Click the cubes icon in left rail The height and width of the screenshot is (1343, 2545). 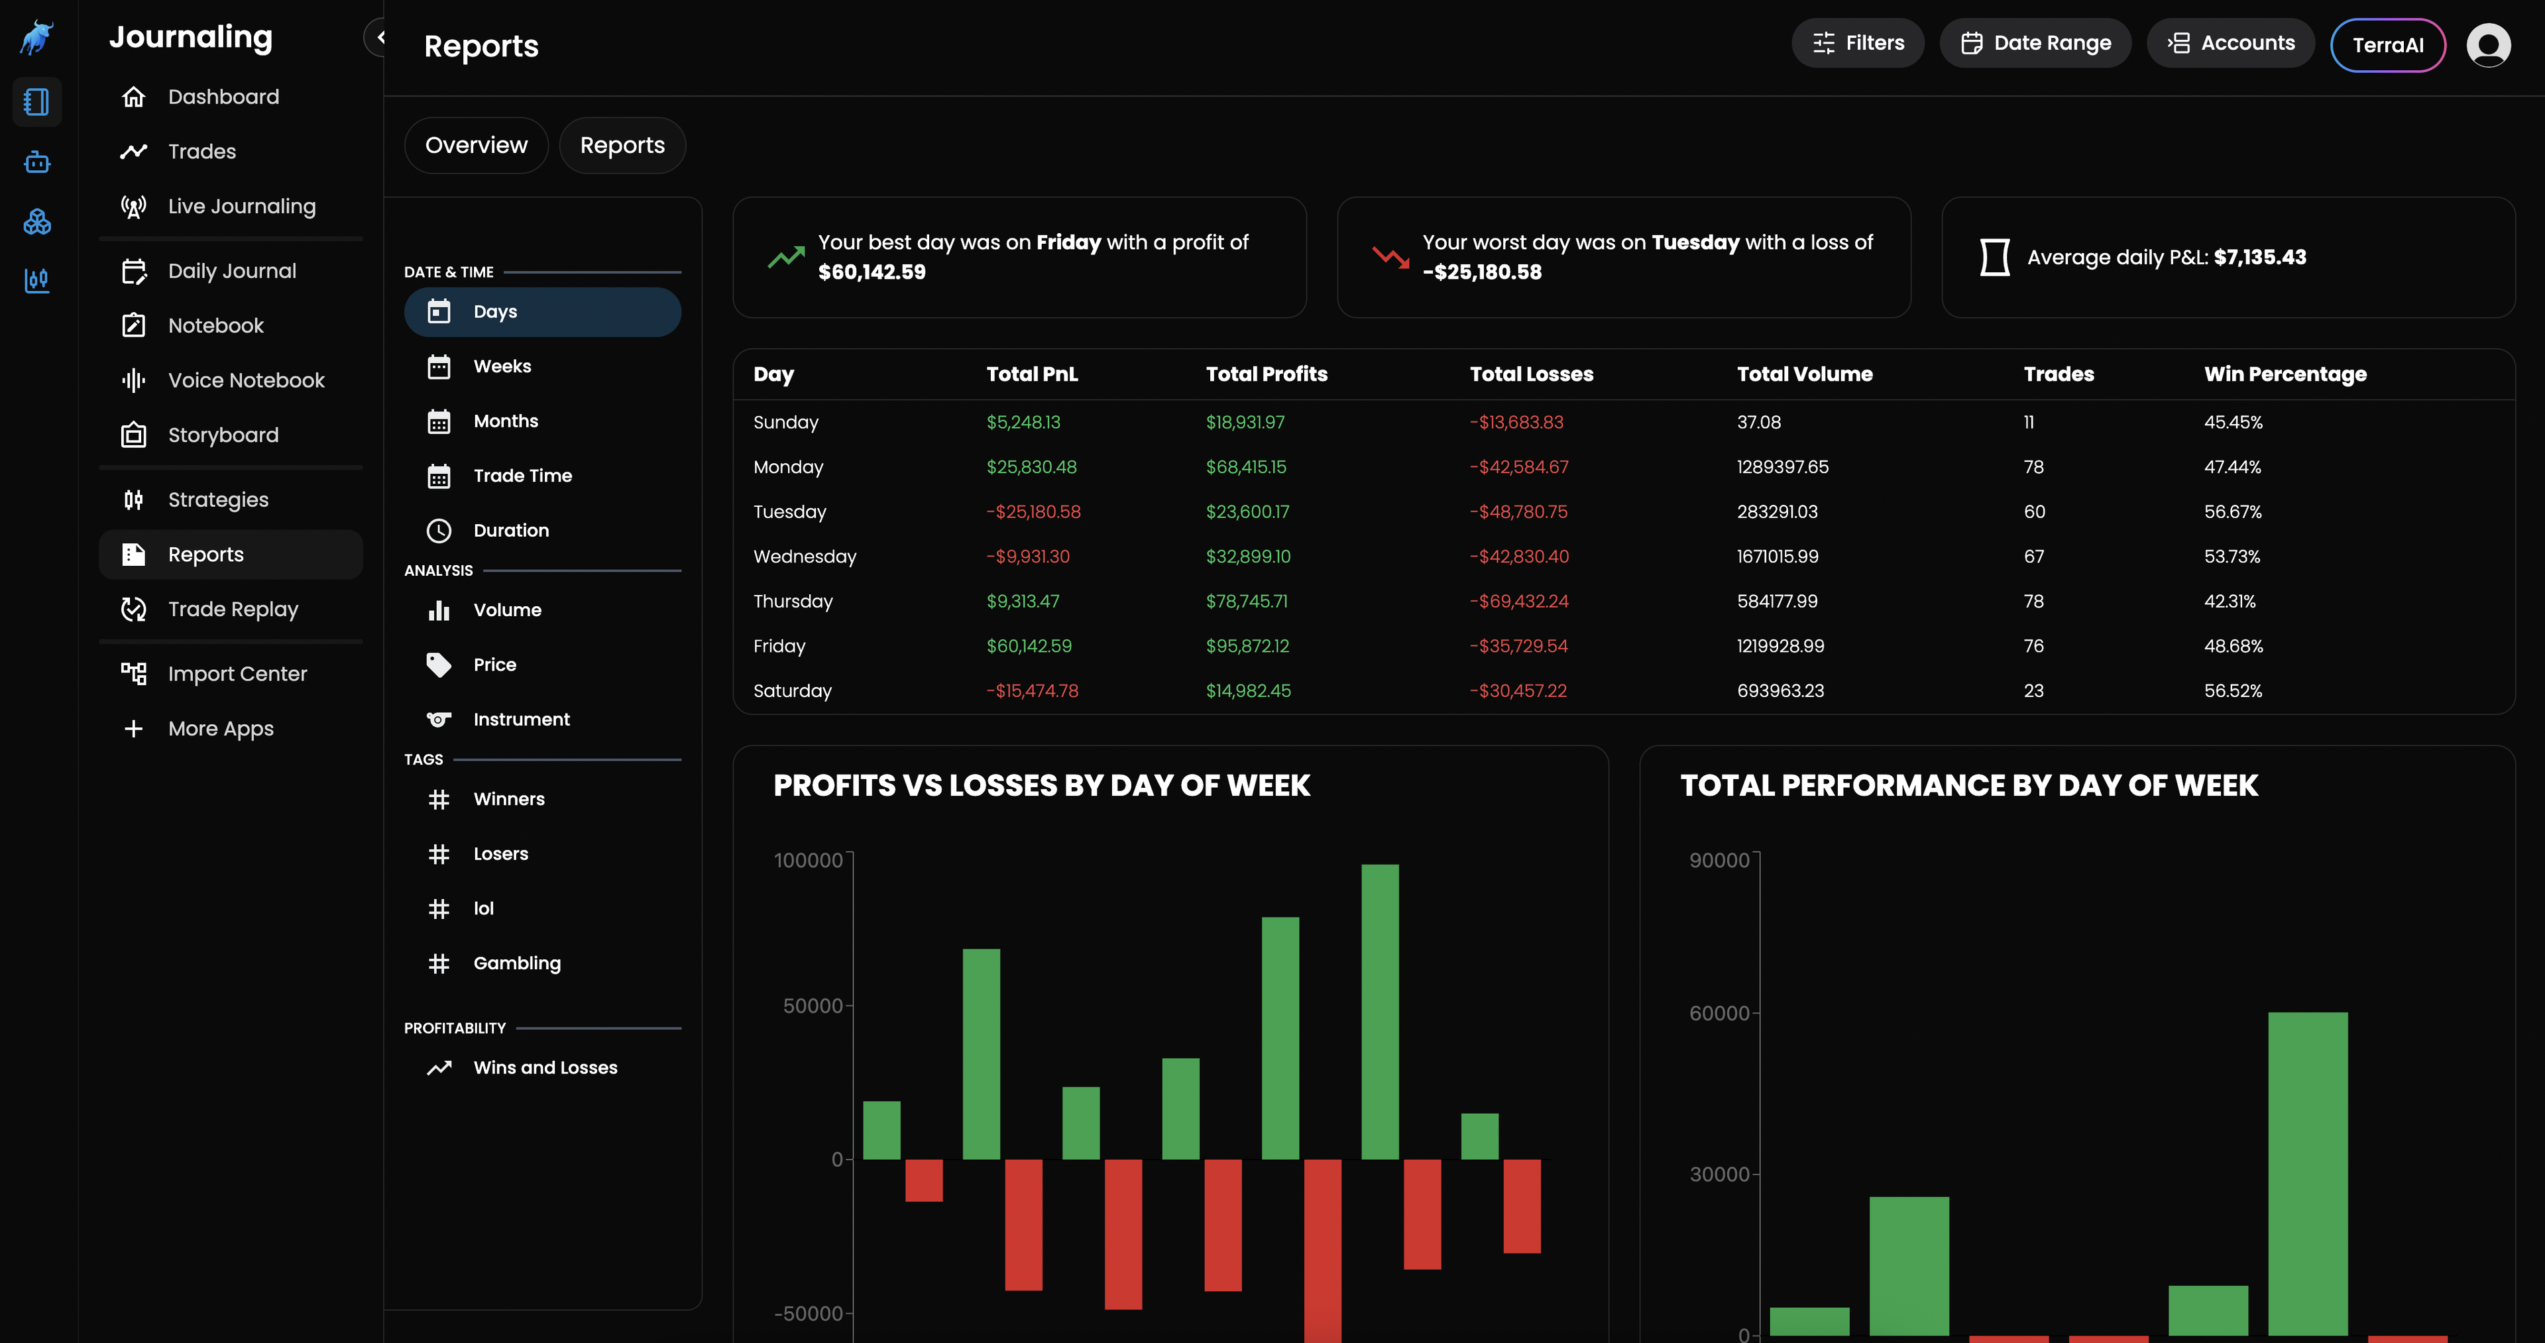[38, 221]
